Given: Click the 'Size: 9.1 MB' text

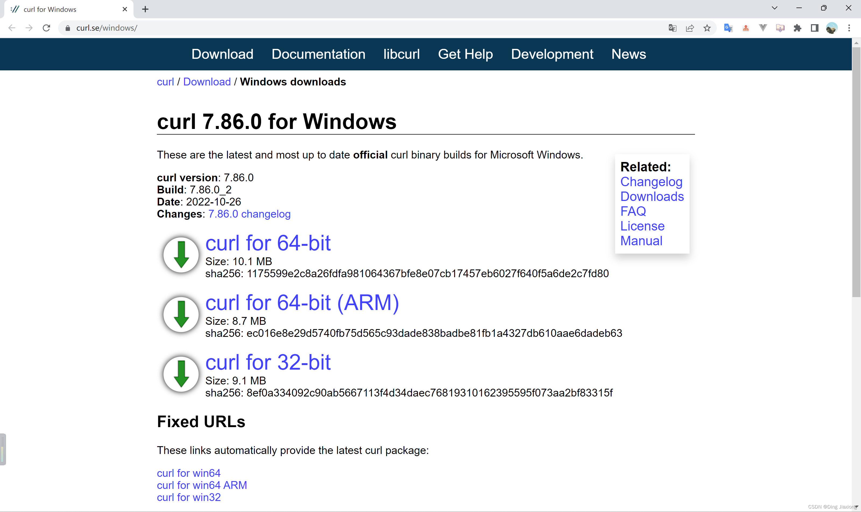Looking at the screenshot, I should pyautogui.click(x=236, y=381).
